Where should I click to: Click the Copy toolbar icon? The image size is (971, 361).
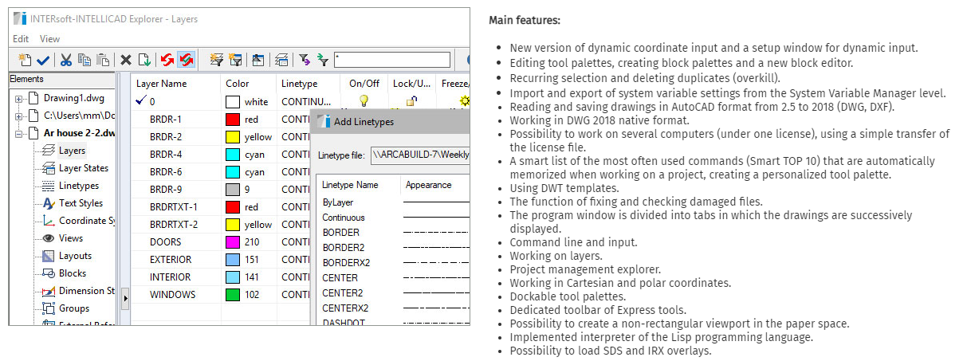coord(85,60)
